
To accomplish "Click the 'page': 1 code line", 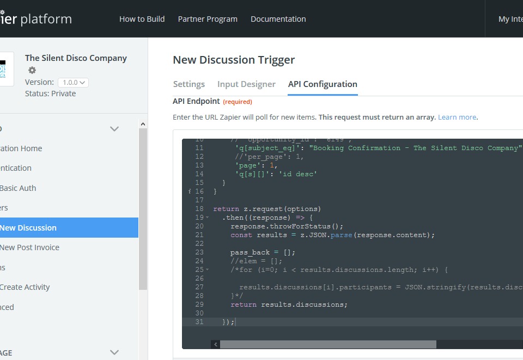I will 256,165.
